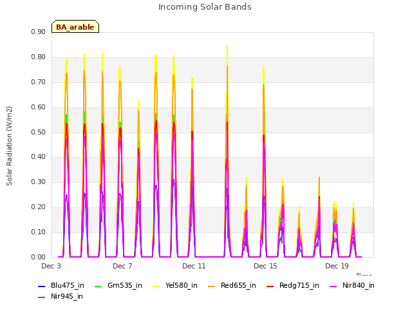
Task: Toggle the Nir840_in legend entry
Action: pyautogui.click(x=352, y=286)
